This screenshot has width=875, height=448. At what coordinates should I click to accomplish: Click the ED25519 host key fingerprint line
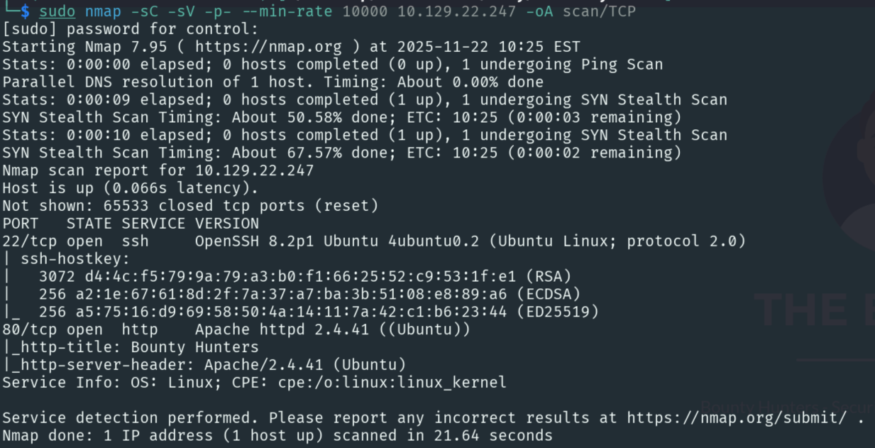[319, 312]
